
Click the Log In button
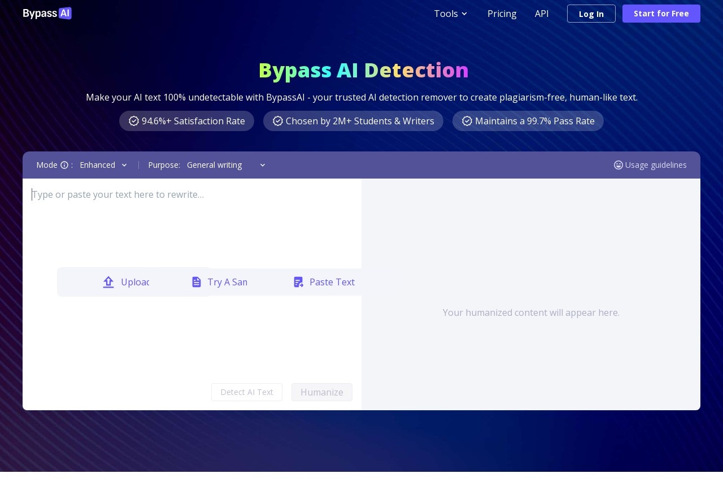coord(591,14)
